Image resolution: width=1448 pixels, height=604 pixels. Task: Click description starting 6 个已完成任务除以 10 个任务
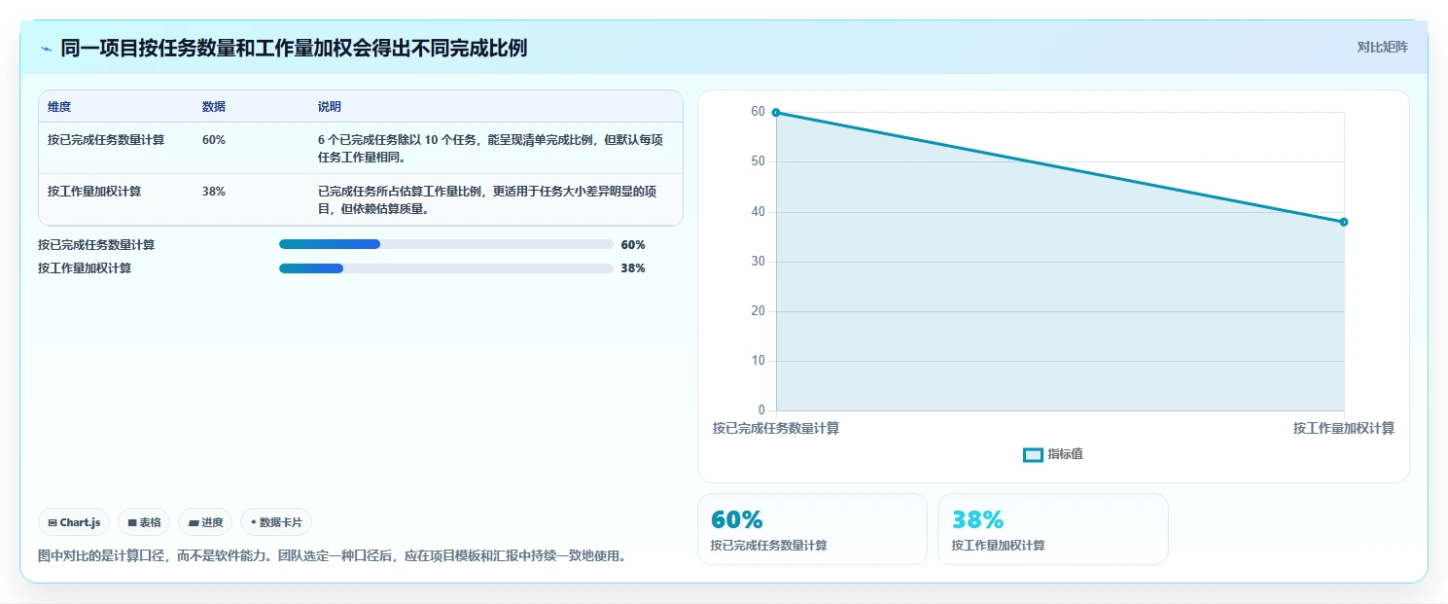(x=490, y=148)
